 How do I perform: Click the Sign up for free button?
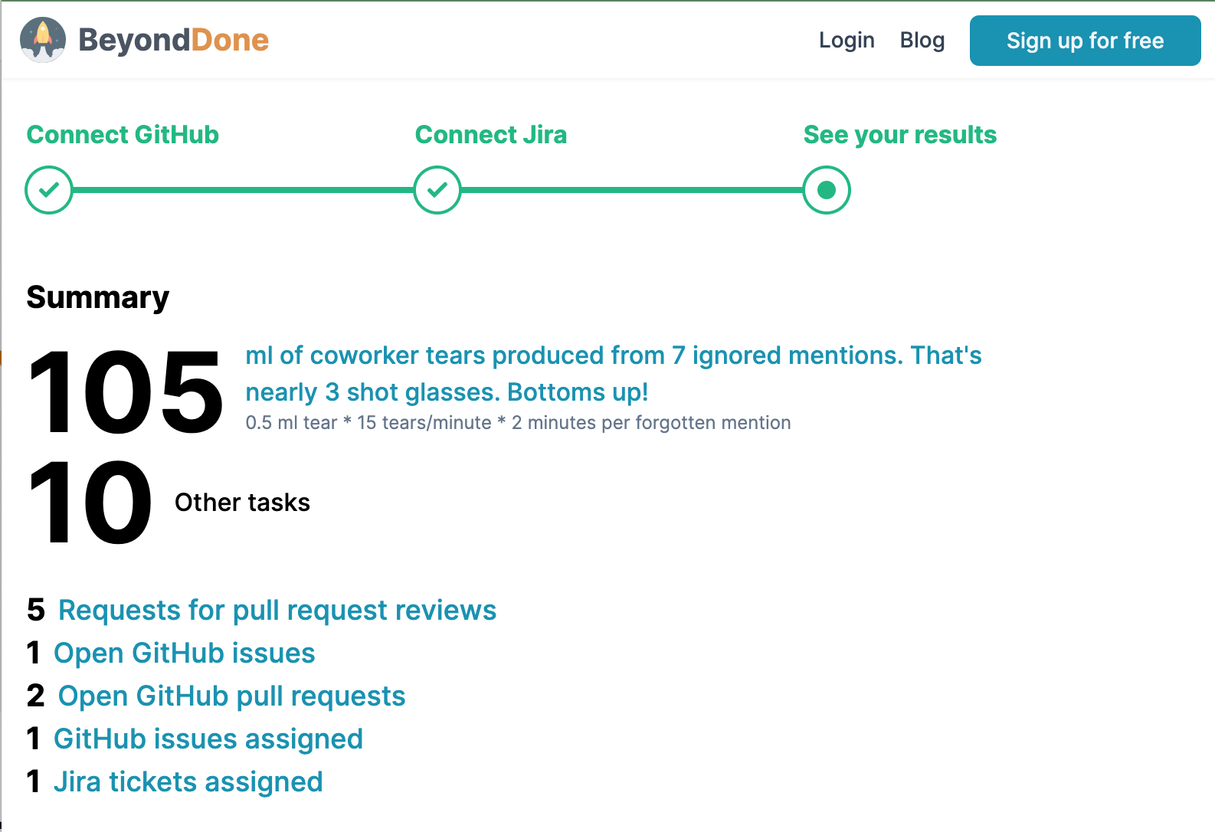(1084, 41)
